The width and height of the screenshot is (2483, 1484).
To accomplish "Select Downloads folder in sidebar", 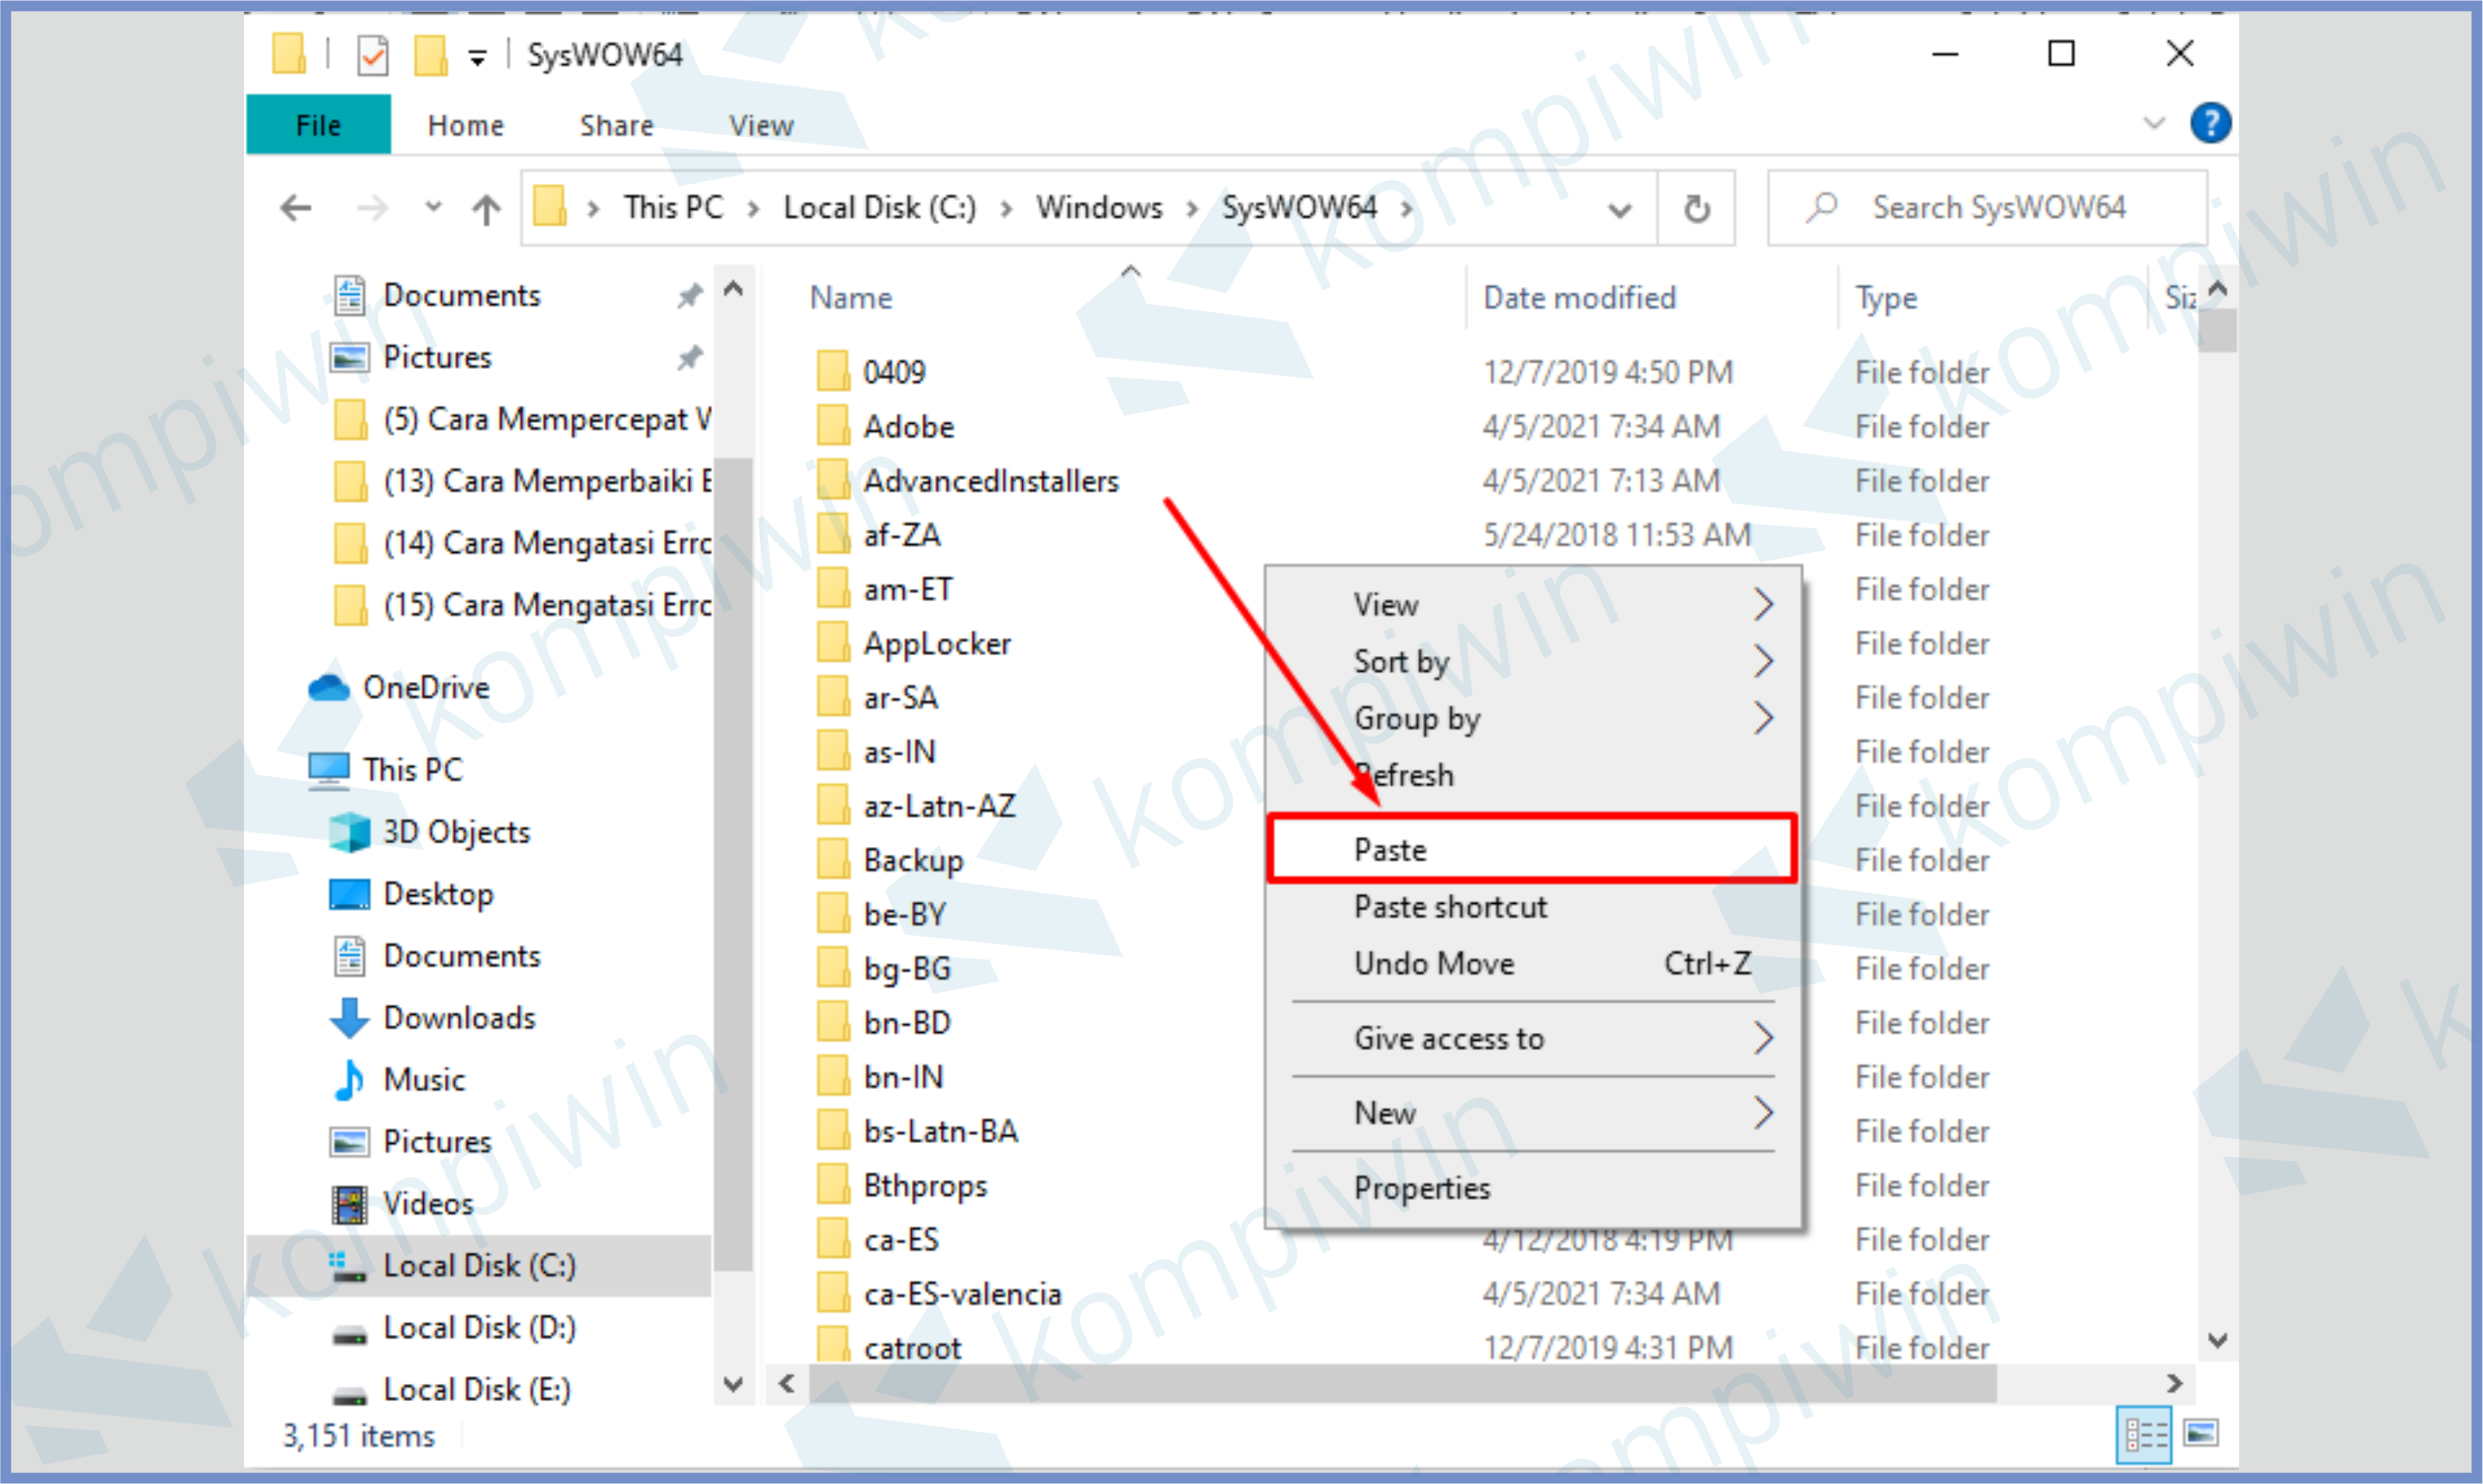I will point(459,1017).
